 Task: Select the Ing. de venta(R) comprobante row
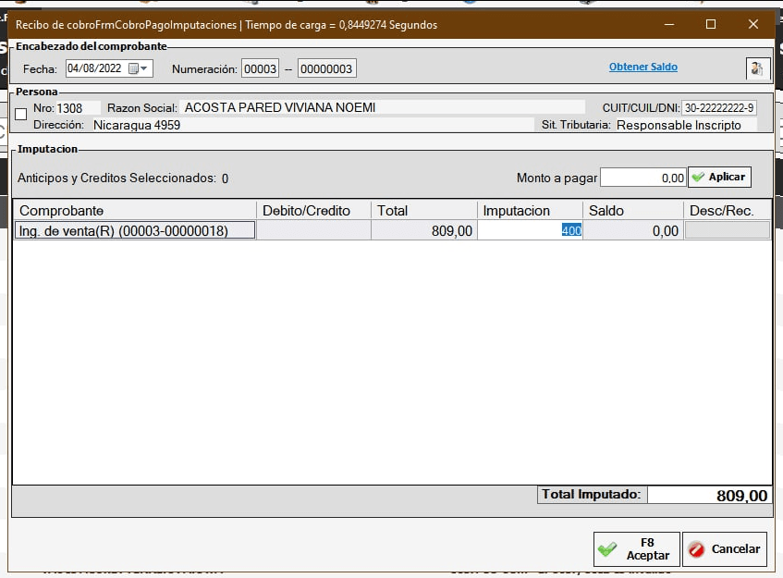tap(135, 230)
